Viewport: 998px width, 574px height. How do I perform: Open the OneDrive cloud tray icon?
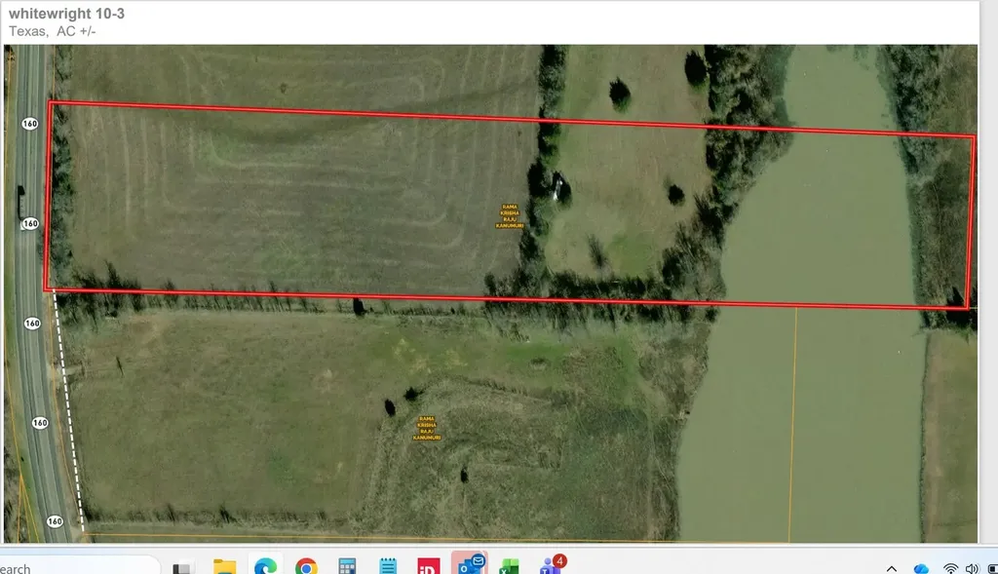click(x=921, y=568)
